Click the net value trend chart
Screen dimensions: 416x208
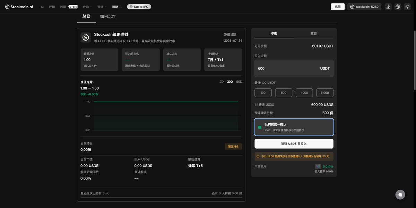tap(161, 116)
